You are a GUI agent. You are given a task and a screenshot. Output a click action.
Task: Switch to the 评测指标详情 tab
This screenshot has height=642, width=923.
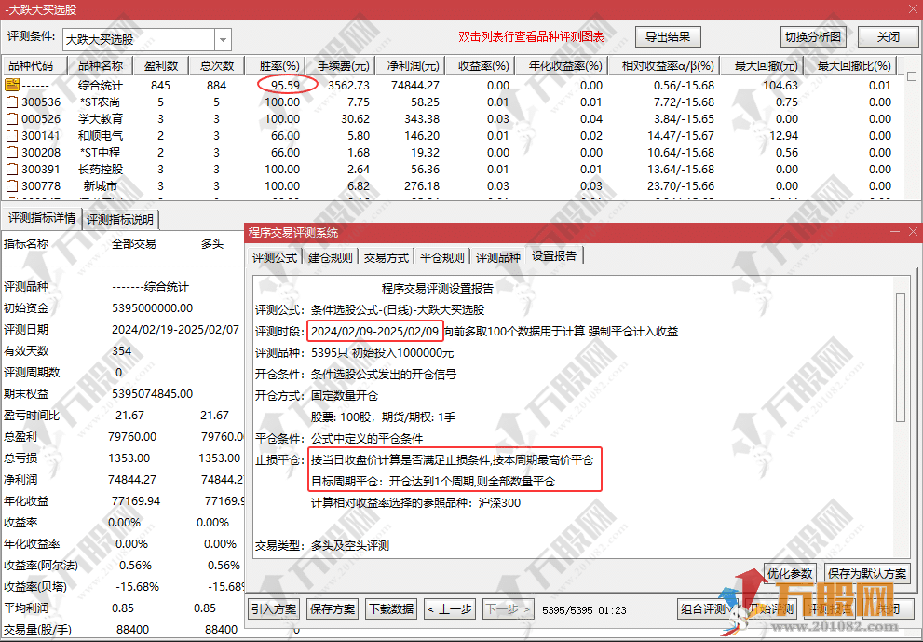click(x=41, y=219)
